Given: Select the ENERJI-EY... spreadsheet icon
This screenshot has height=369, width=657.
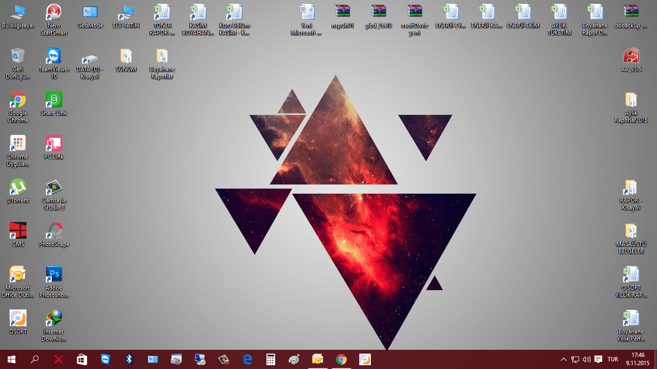Looking at the screenshot, I should tap(451, 17).
